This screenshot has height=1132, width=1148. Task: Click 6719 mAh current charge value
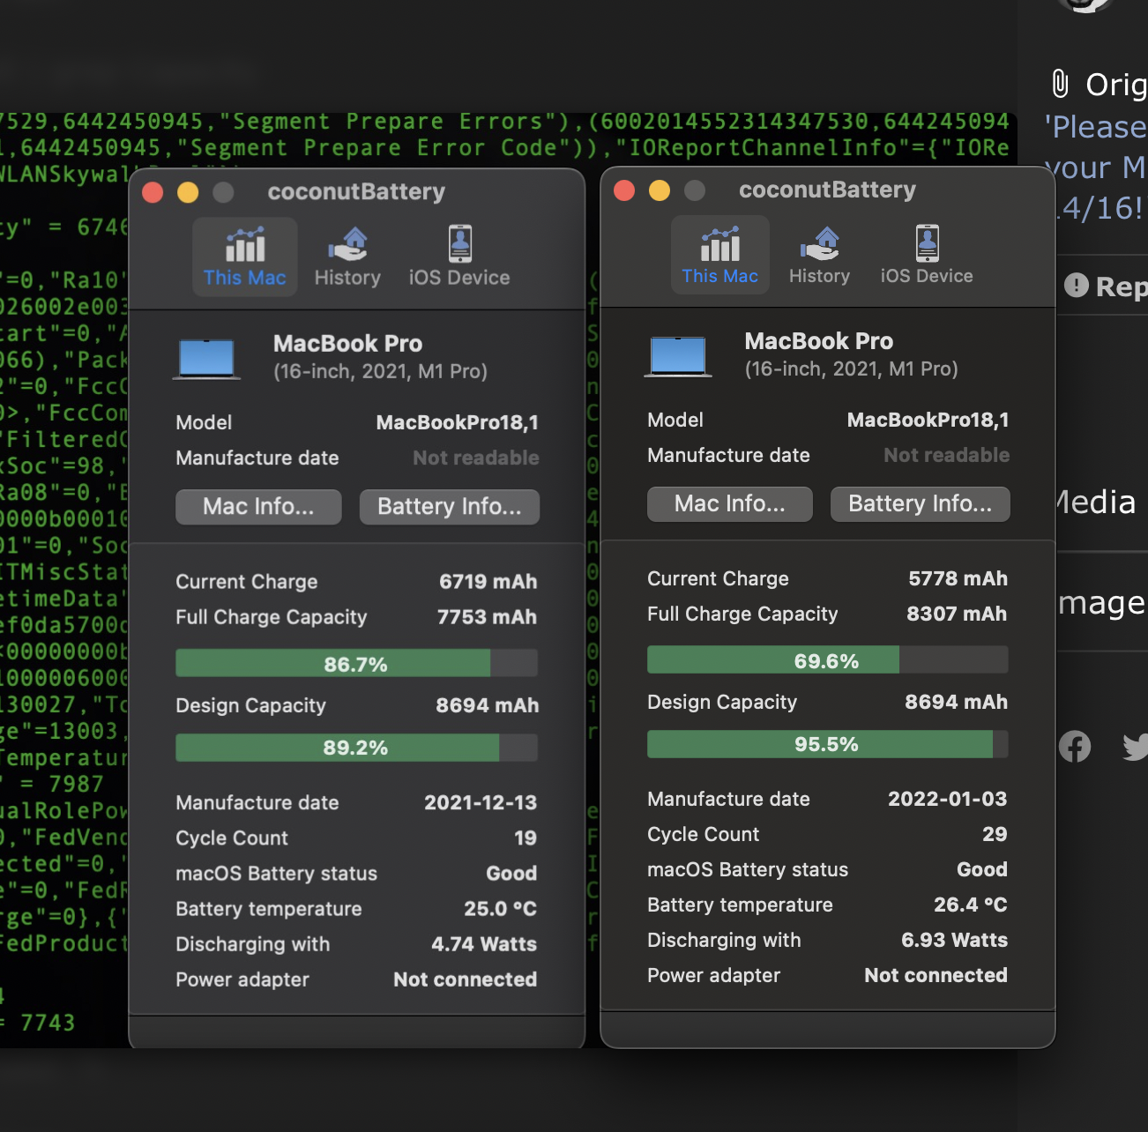pyautogui.click(x=488, y=582)
